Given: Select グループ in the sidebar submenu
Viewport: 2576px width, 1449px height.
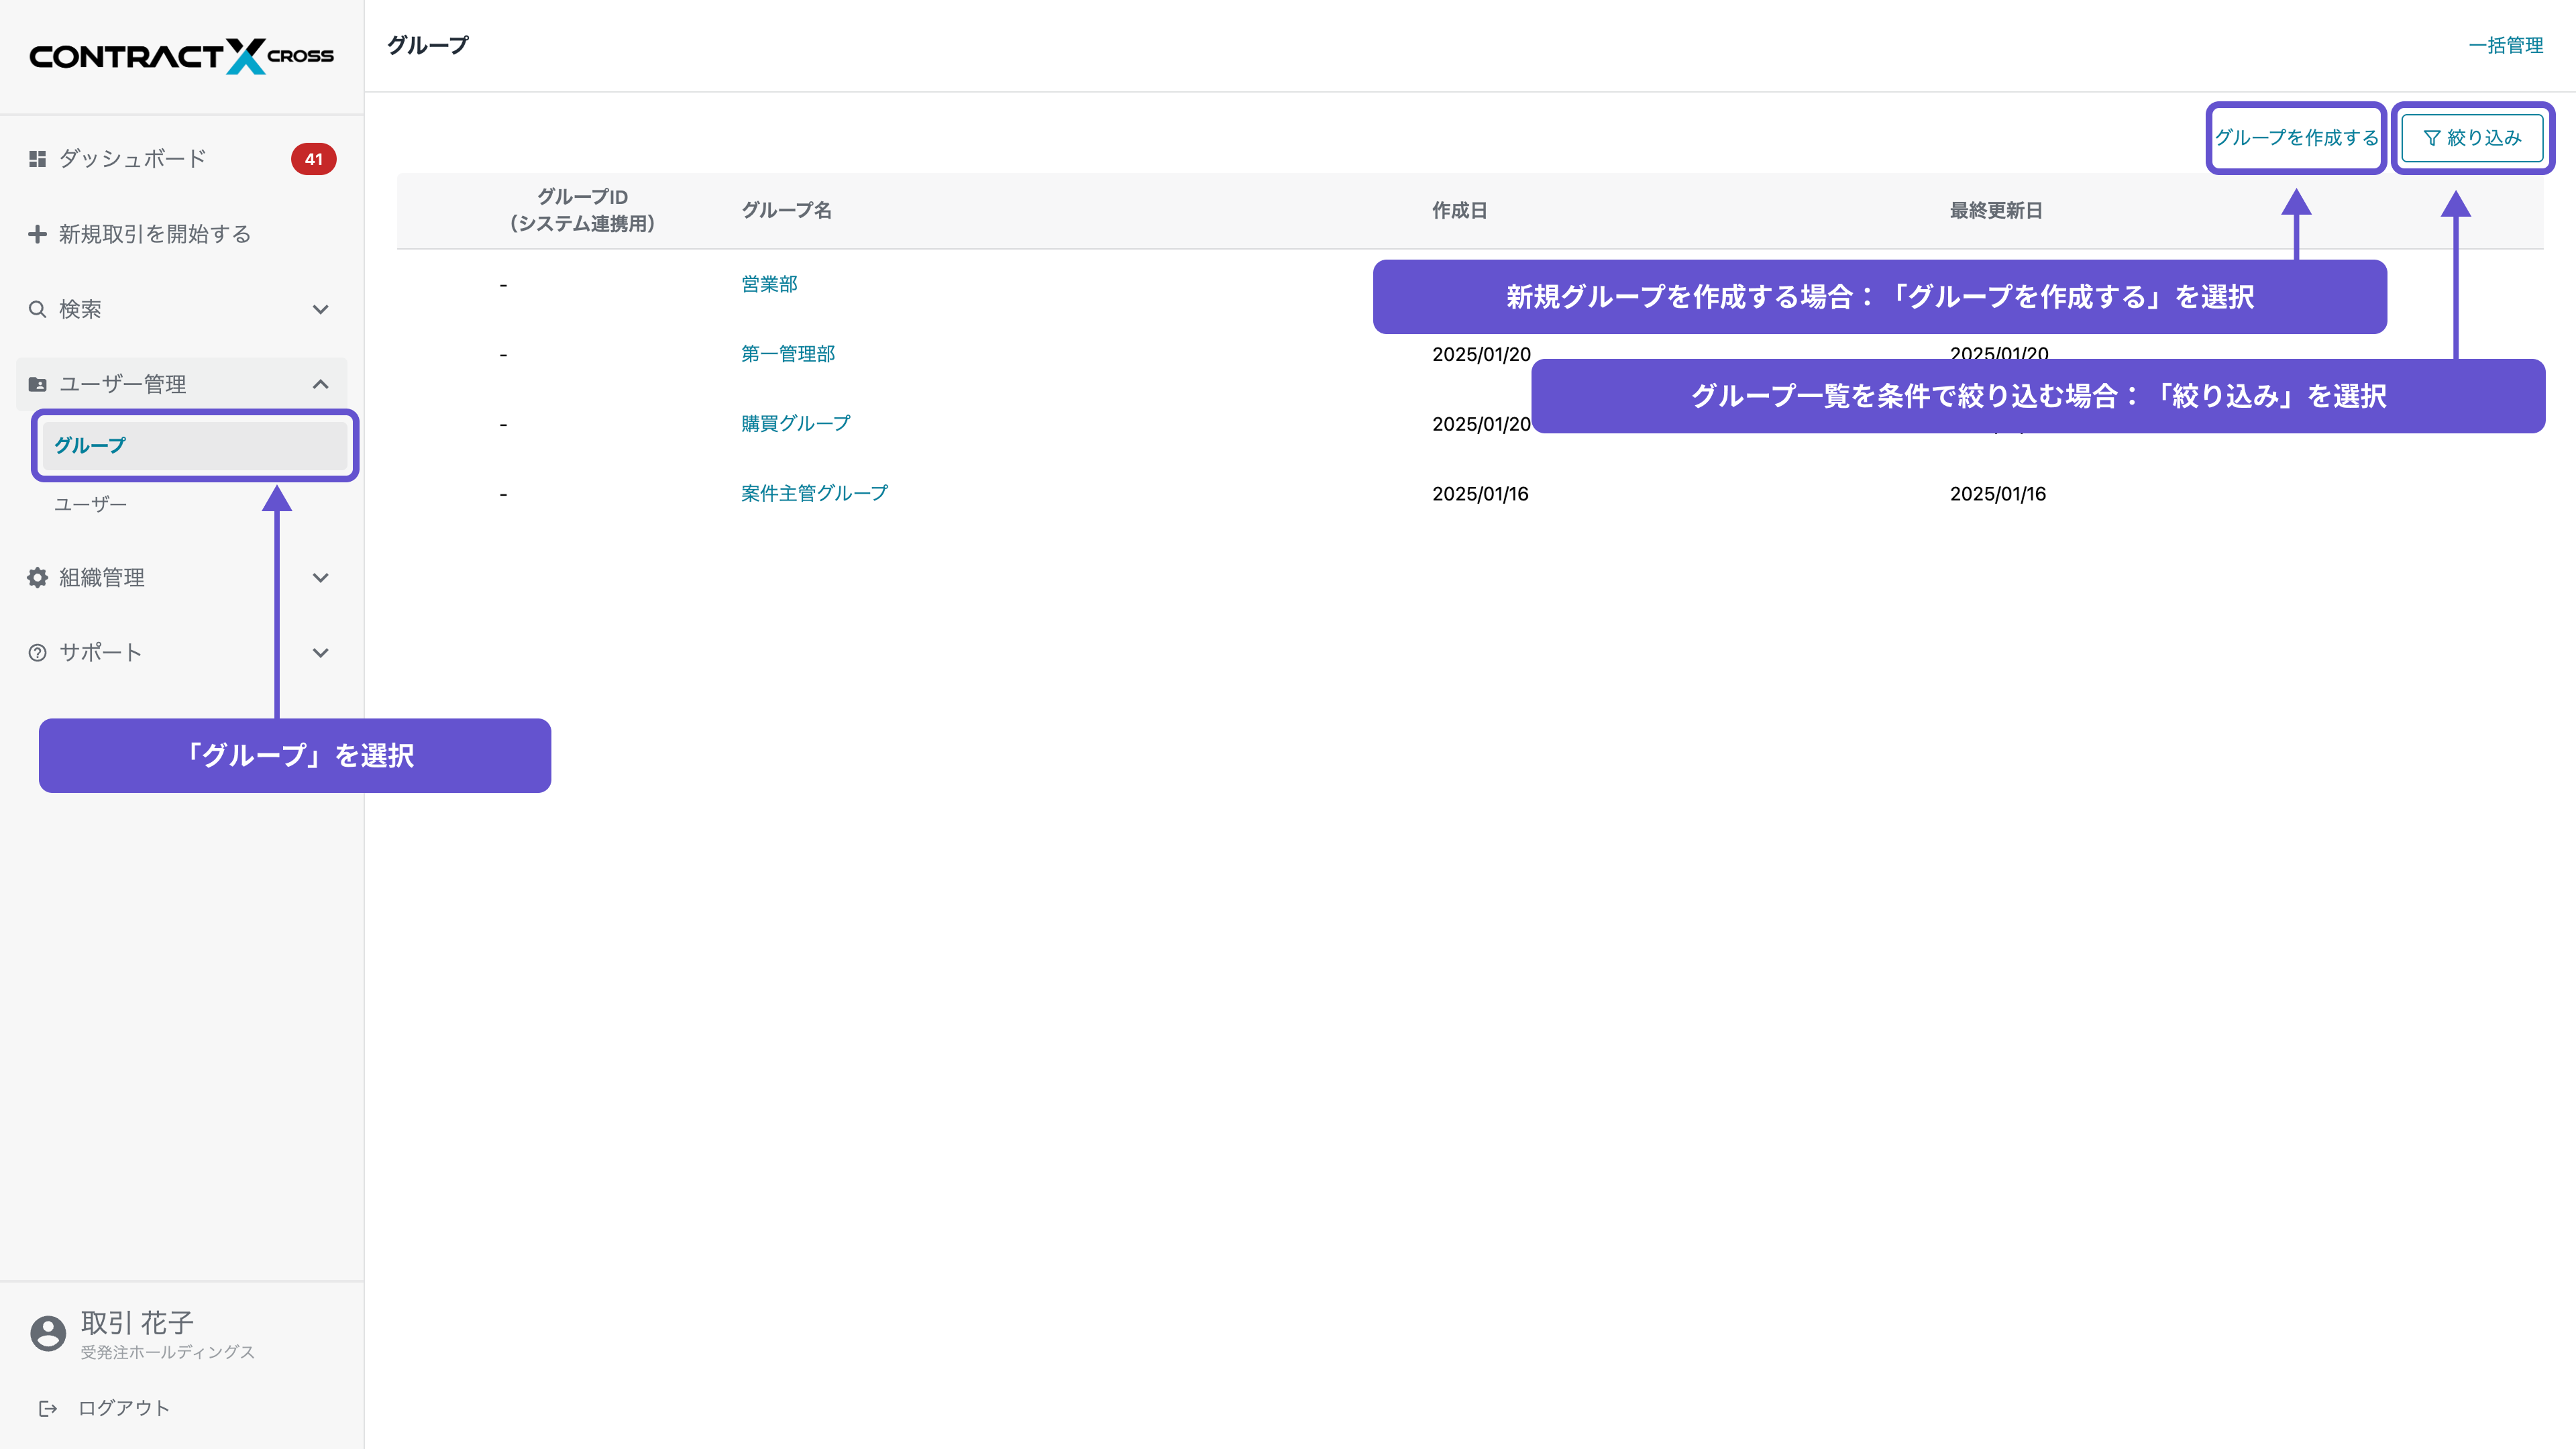Looking at the screenshot, I should coord(90,446).
